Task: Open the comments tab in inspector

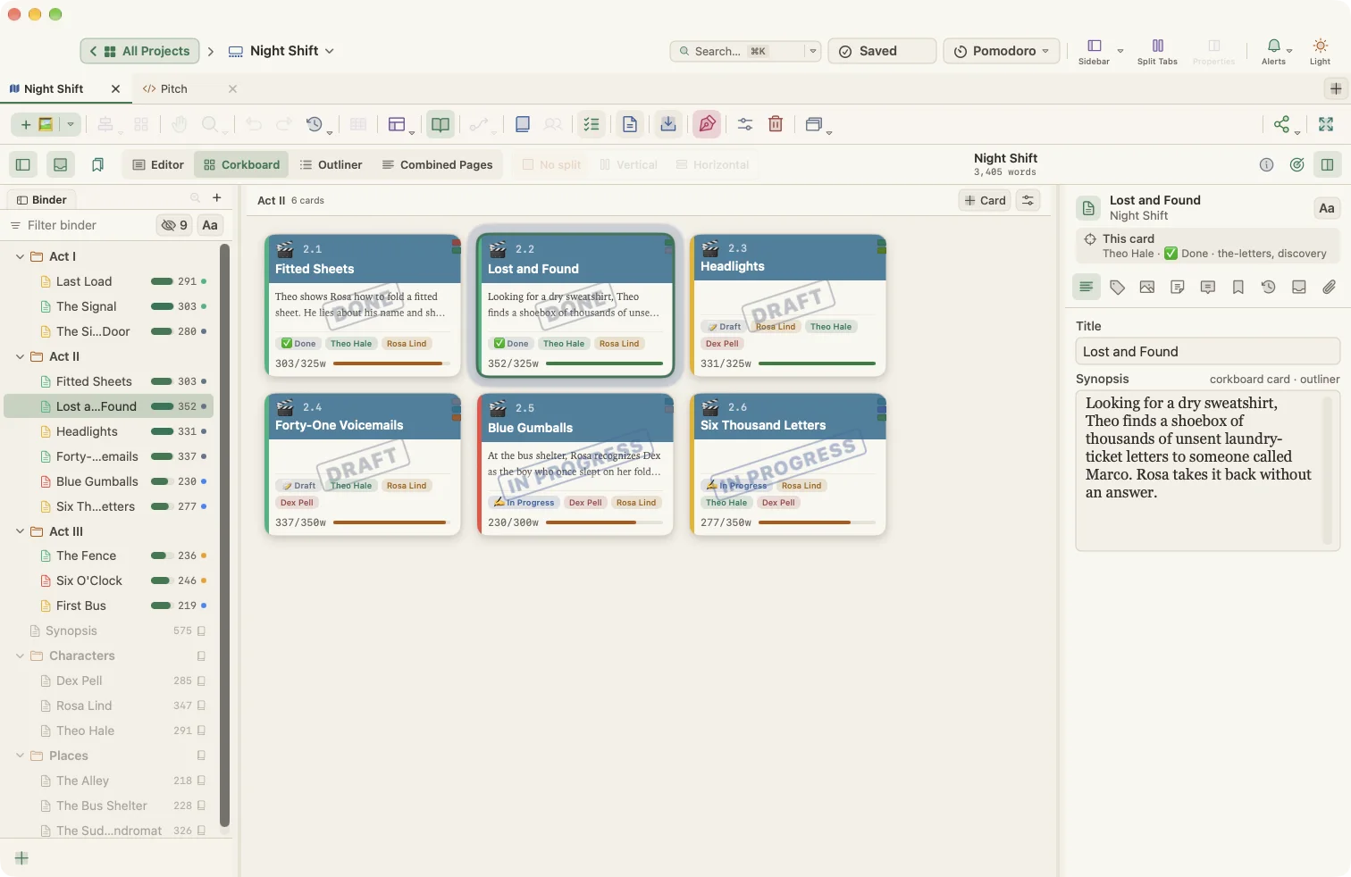Action: click(x=1208, y=287)
